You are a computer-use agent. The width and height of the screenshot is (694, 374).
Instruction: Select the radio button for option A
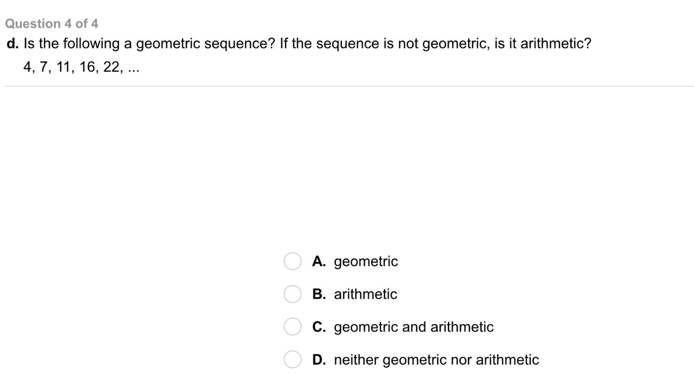pos(292,262)
